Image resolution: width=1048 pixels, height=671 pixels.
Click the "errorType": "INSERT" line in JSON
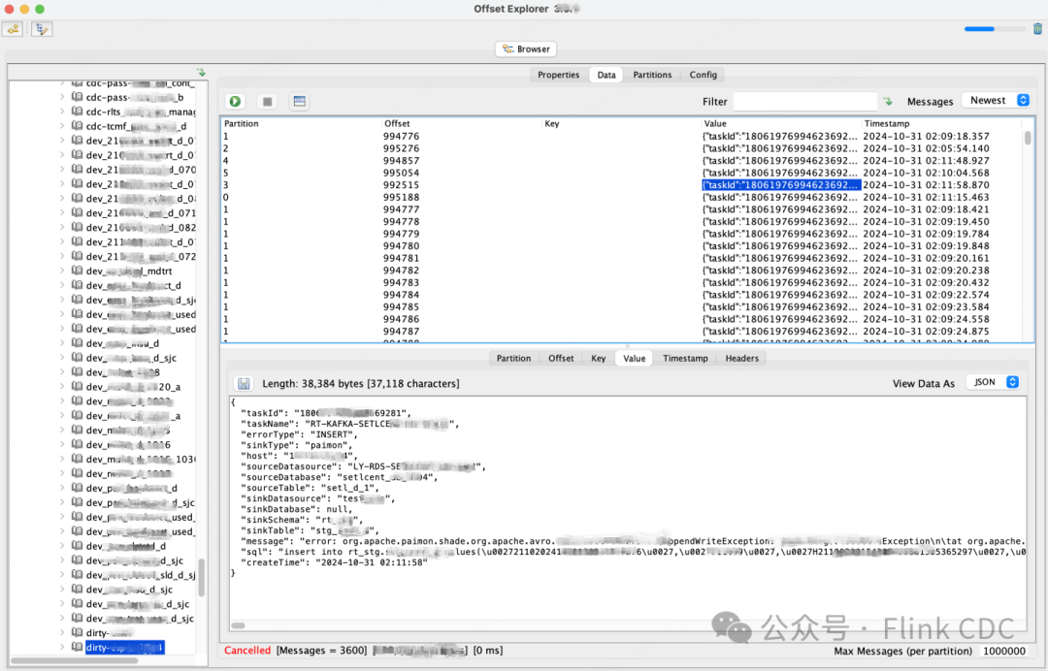pos(300,434)
